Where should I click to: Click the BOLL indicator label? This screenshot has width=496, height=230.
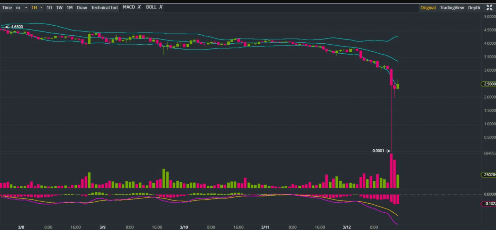[x=151, y=7]
